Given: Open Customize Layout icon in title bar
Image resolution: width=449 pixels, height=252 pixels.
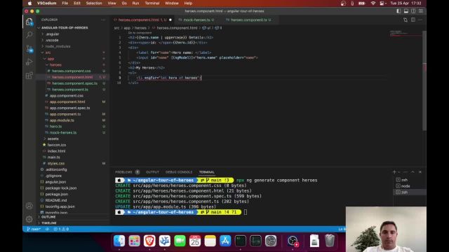Looking at the screenshot, I should [x=421, y=11].
